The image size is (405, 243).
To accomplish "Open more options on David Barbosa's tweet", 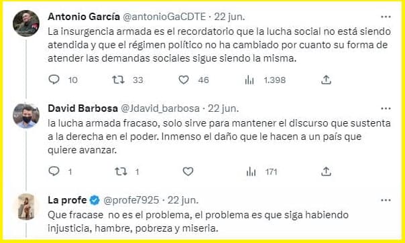I will click(386, 108).
